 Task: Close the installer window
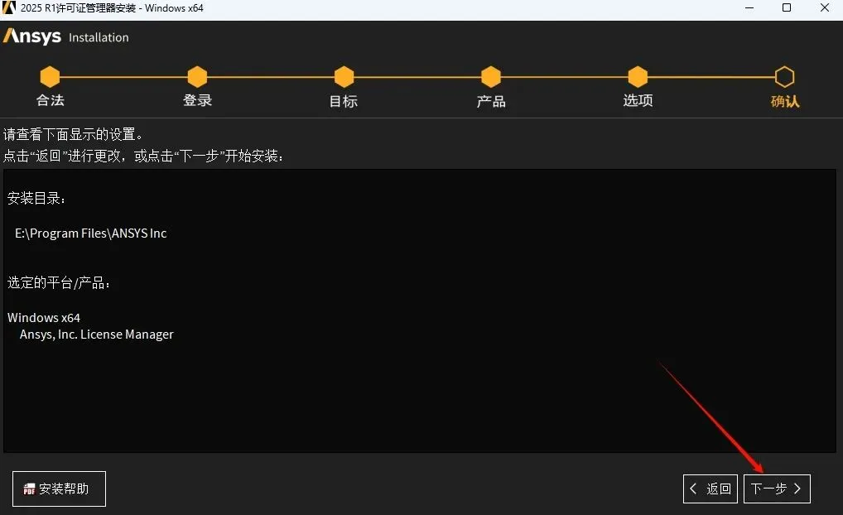825,7
